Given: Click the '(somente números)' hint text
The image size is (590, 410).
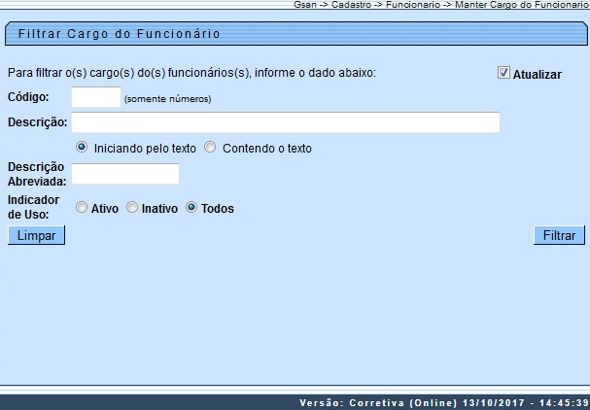Looking at the screenshot, I should click(x=168, y=99).
